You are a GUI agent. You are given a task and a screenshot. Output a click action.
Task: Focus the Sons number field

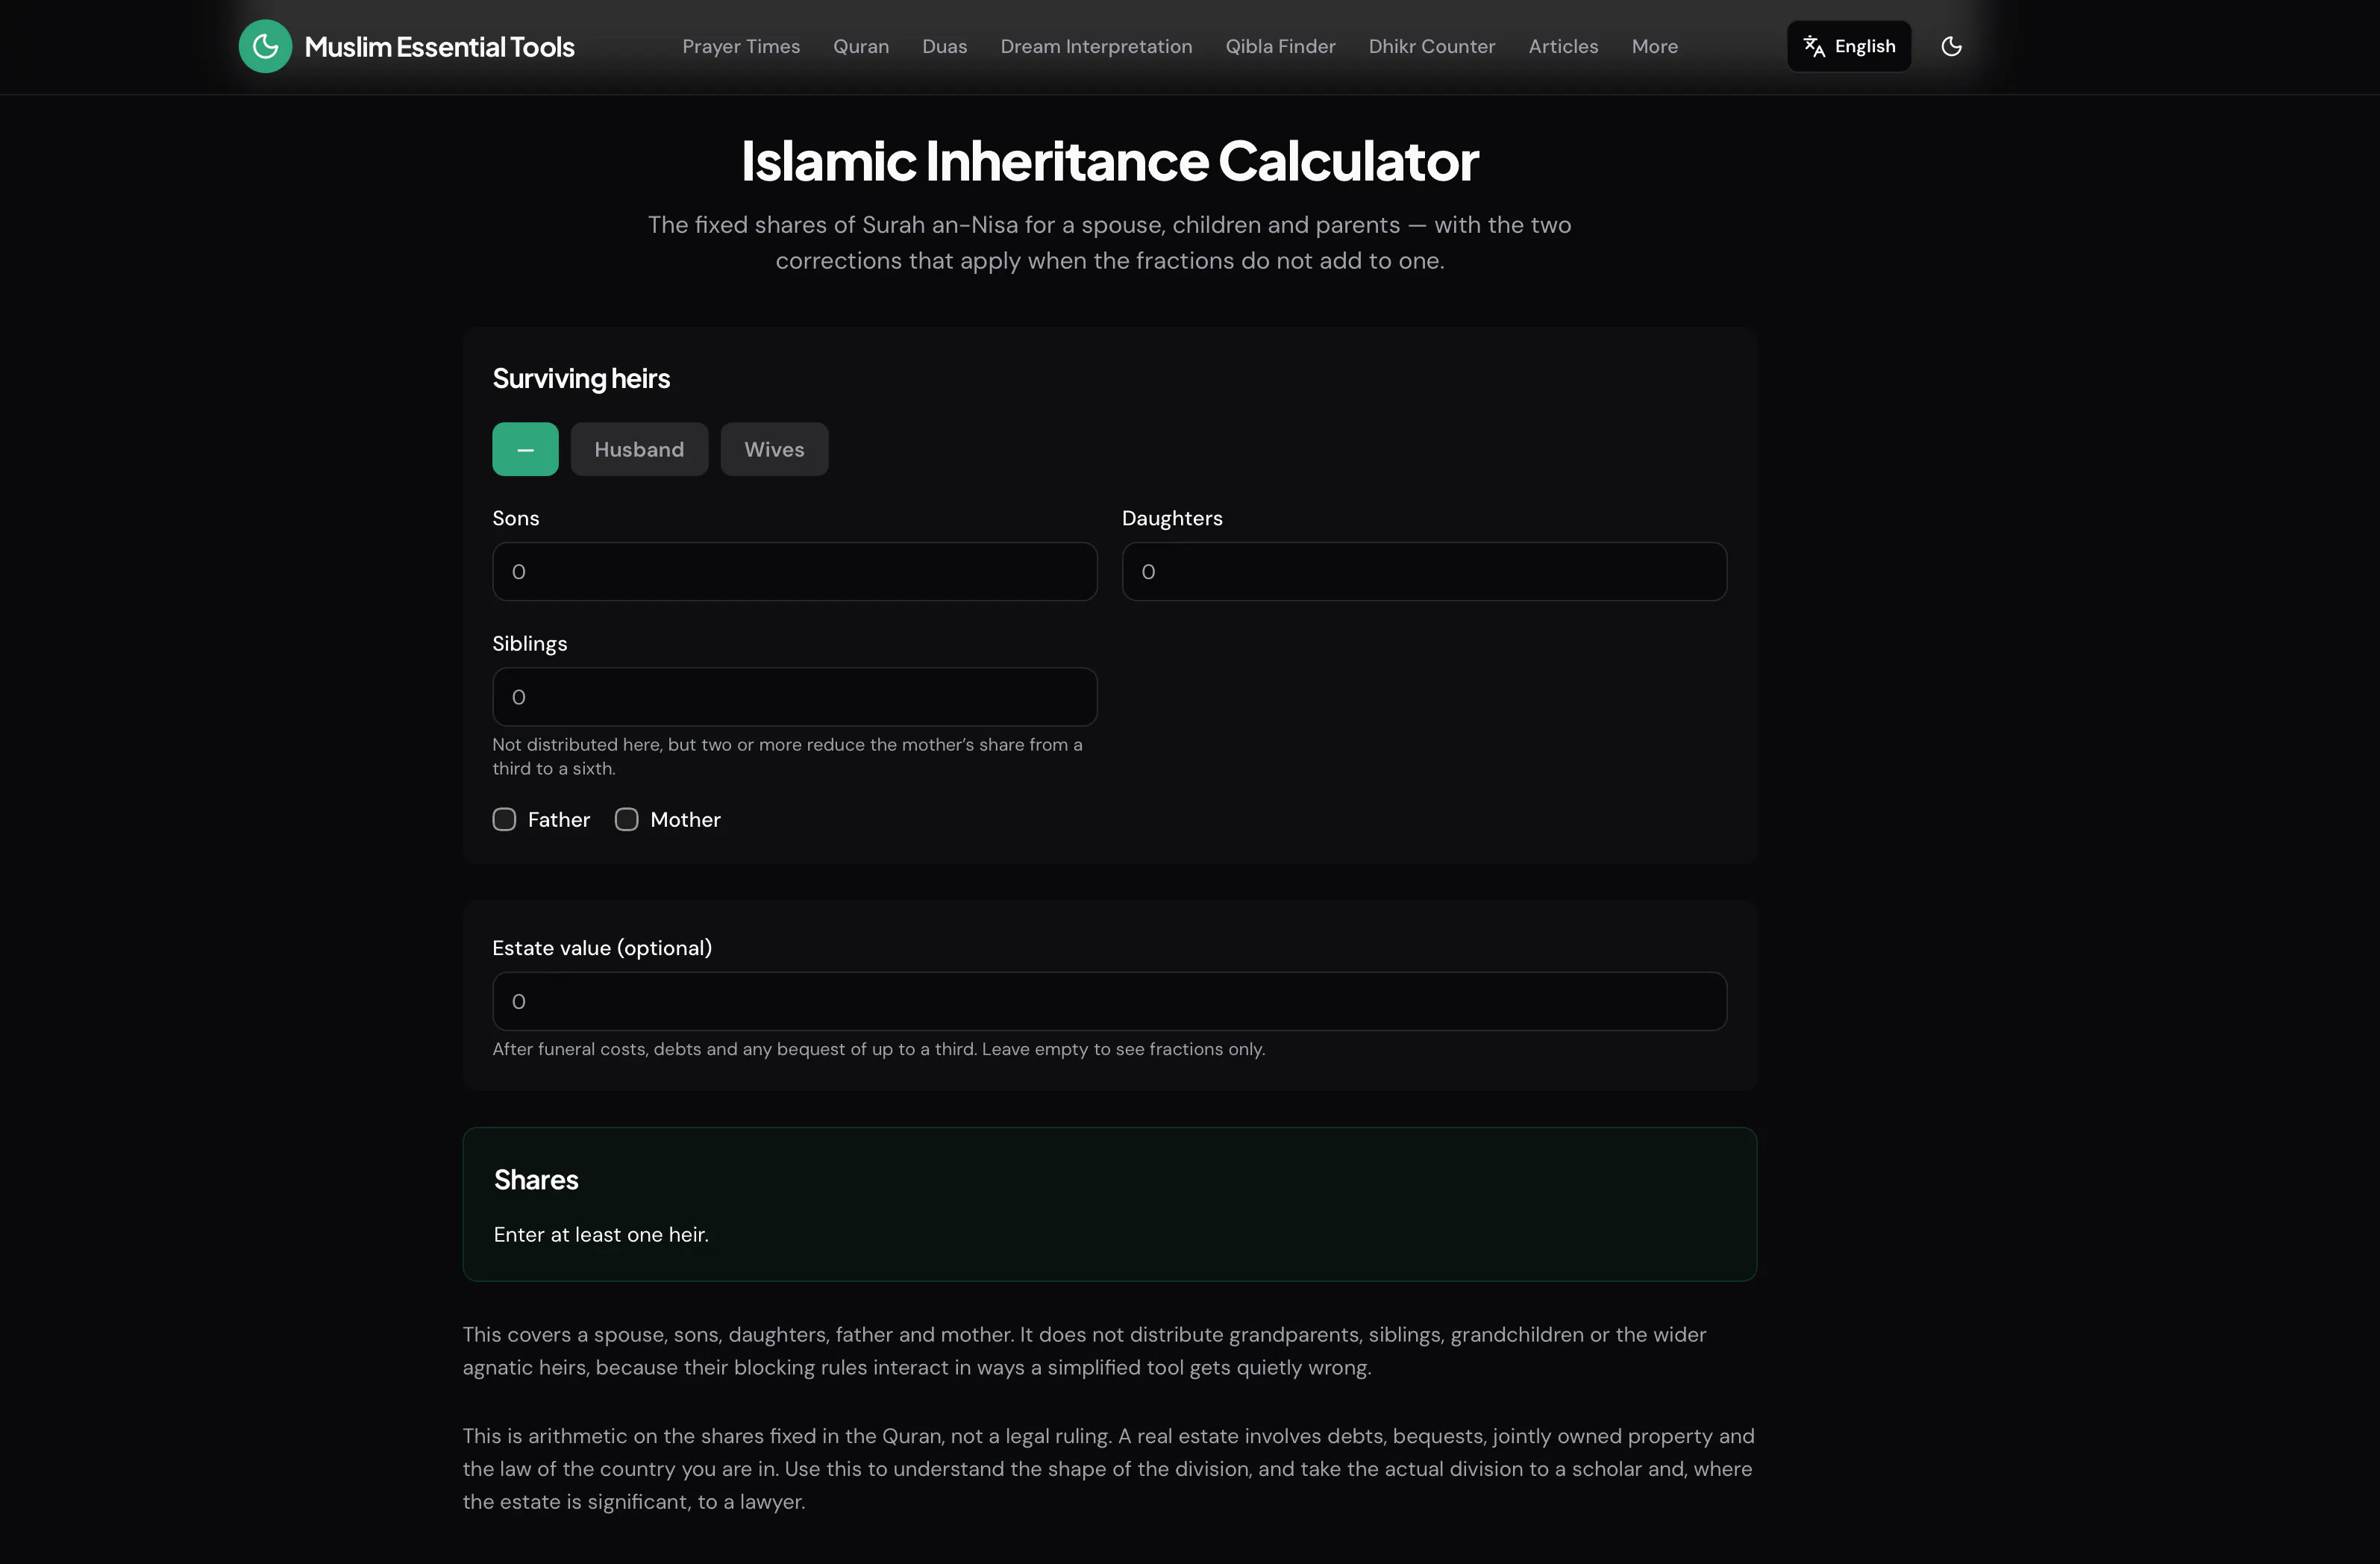tap(794, 572)
